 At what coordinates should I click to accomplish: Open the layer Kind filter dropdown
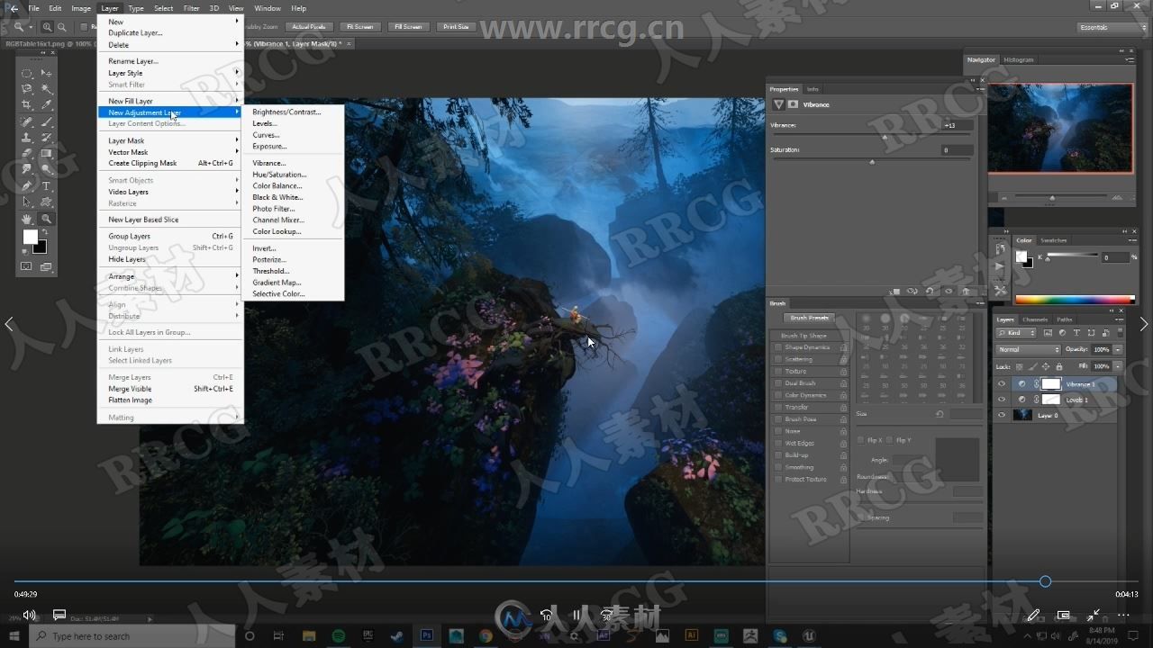point(1016,333)
